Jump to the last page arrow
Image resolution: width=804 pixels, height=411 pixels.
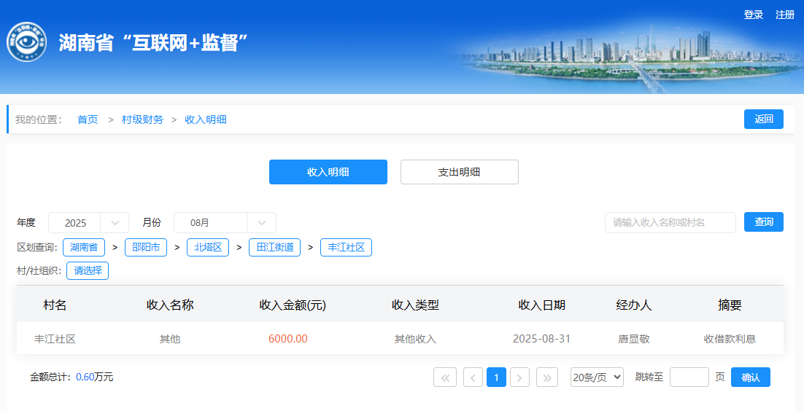[x=547, y=377]
